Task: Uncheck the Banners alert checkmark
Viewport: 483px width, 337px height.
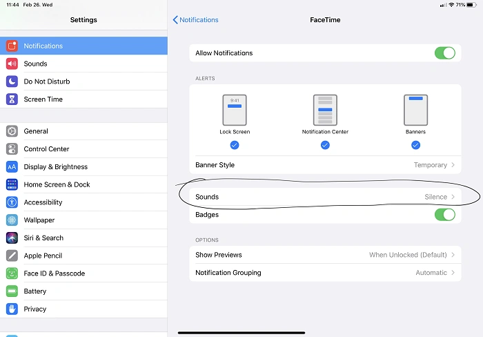Action: (x=415, y=145)
